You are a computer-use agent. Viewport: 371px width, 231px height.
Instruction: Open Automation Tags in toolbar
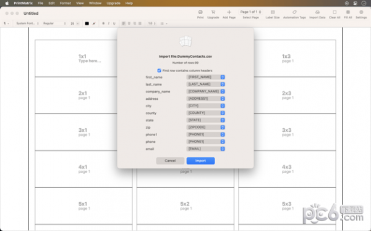pyautogui.click(x=294, y=14)
